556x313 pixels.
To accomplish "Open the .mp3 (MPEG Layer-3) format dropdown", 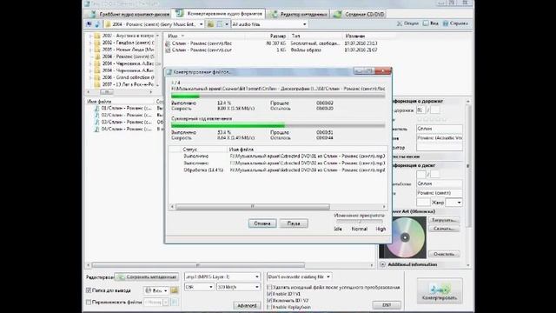I will pyautogui.click(x=222, y=276).
